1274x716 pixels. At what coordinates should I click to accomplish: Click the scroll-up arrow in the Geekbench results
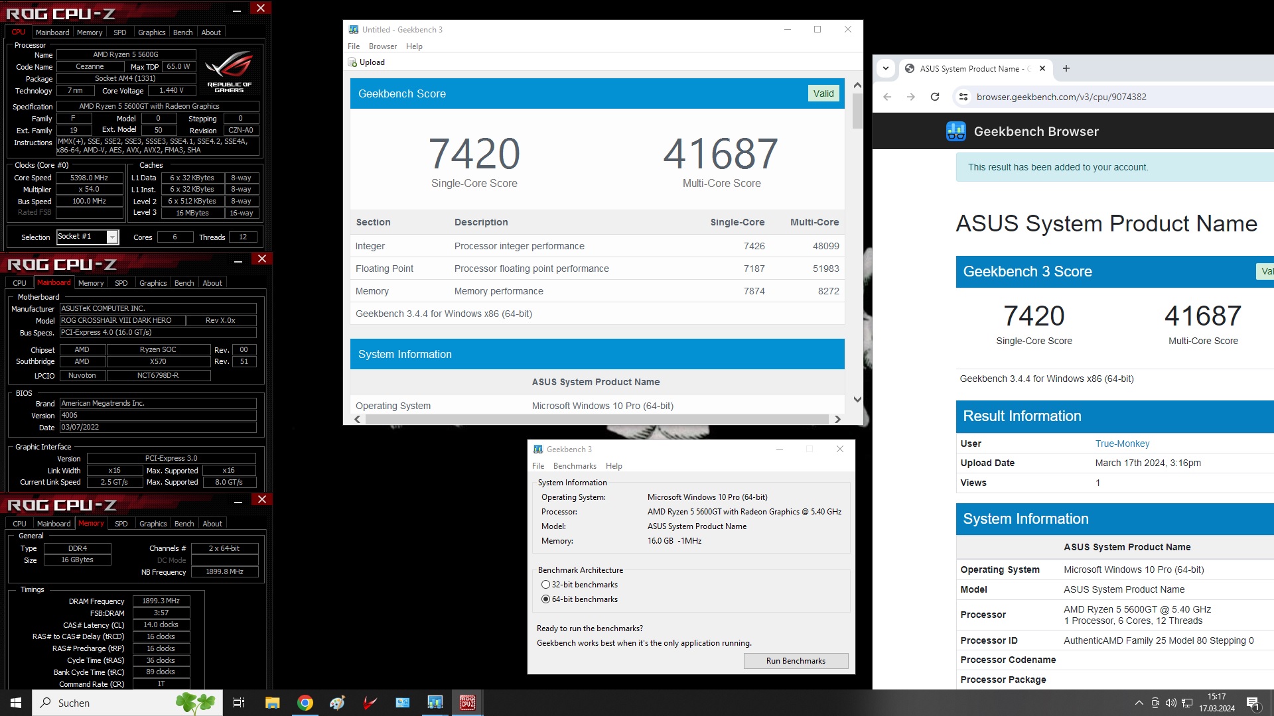[857, 86]
